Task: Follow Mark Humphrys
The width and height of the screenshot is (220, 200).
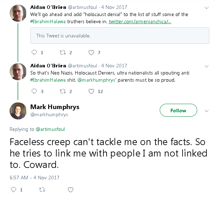Action: [x=178, y=111]
